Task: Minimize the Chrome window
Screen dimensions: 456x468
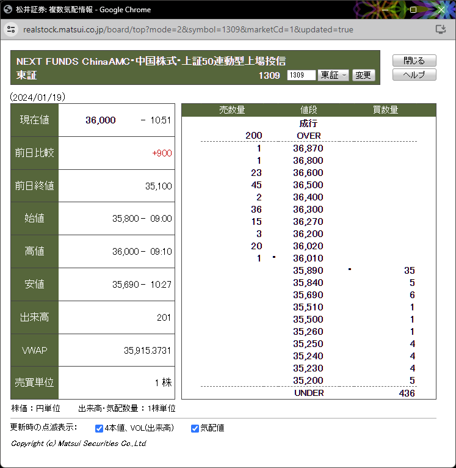Action: point(385,10)
